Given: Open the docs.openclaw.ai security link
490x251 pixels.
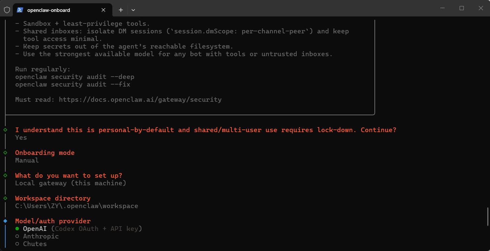Looking at the screenshot, I should coord(140,99).
